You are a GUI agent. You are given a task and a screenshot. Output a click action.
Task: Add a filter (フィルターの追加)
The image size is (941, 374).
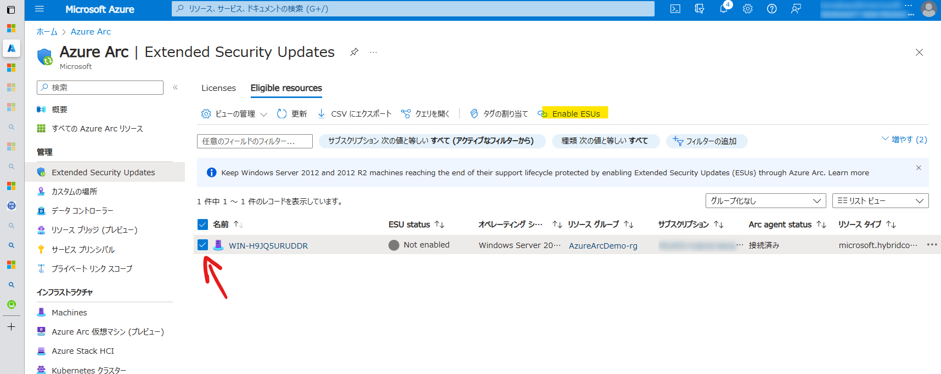coord(707,141)
